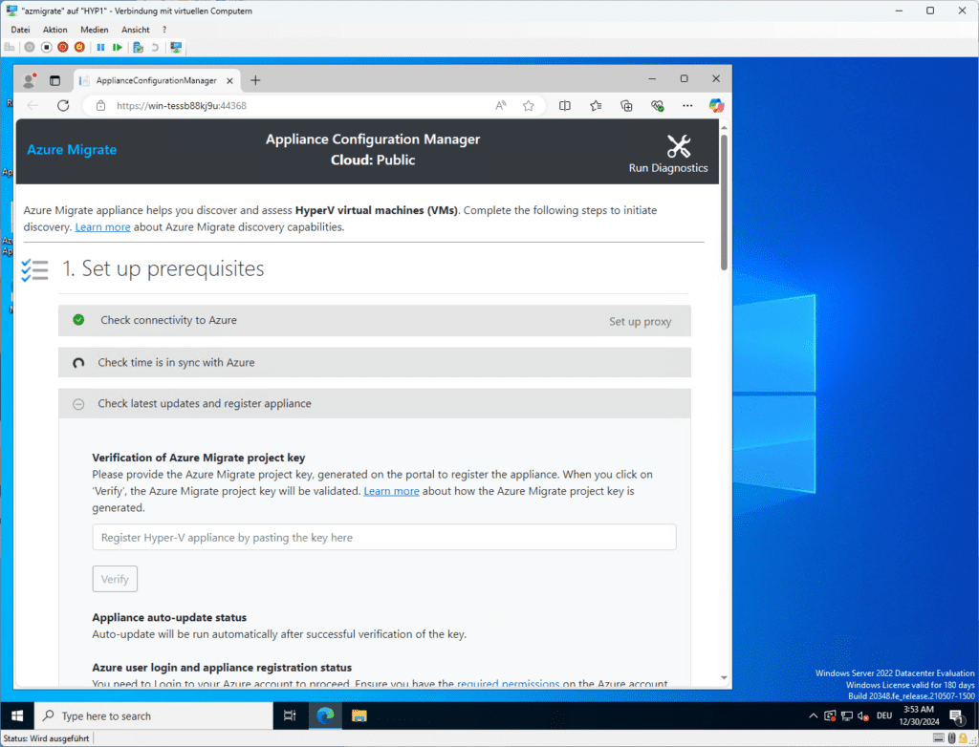Open the Datei menu
979x747 pixels.
[20, 30]
